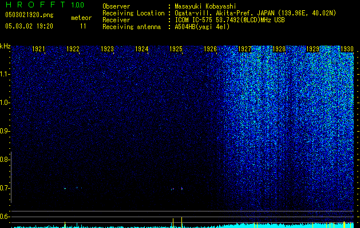This screenshot has height=228, width=360.
Task: Click the 1924 time marker
Action: coord(142,49)
